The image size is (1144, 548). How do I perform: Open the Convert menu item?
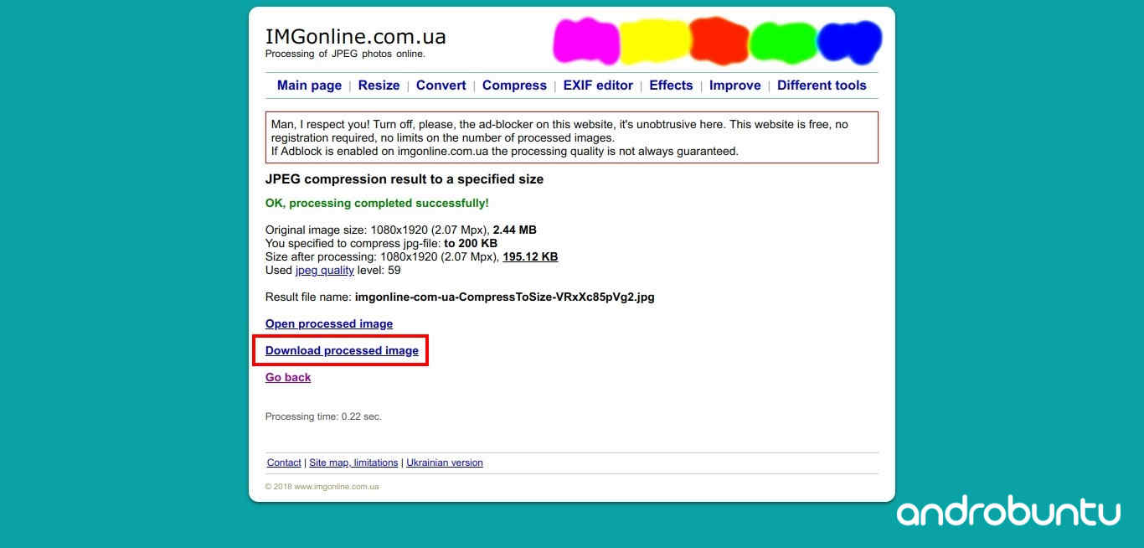click(x=441, y=85)
